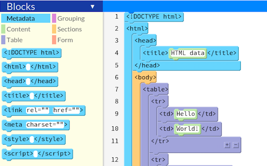The width and height of the screenshot is (267, 166).
Task: Select the <tr> block on line 8
Action: pyautogui.click(x=158, y=102)
